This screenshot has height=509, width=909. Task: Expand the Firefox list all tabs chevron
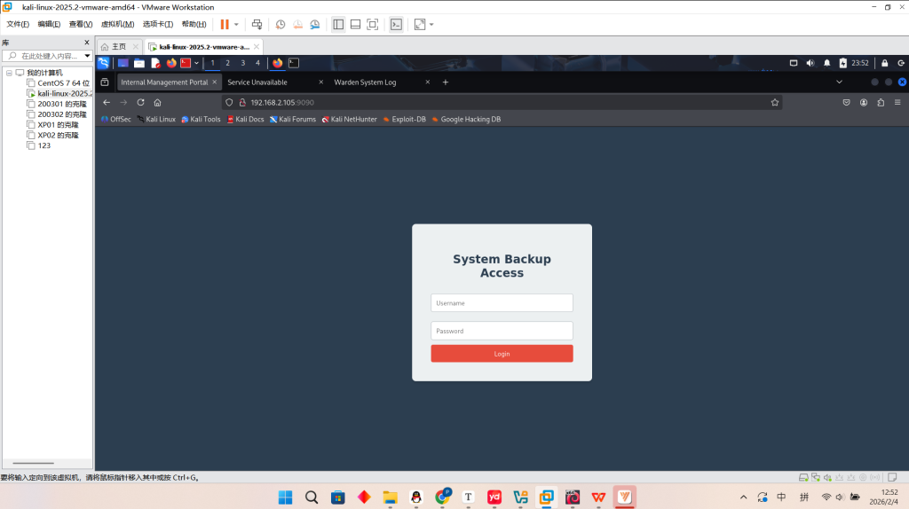coord(839,82)
